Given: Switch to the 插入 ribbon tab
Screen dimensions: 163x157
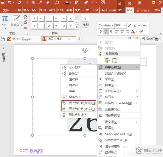Looking at the screenshot, I should (x=26, y=10).
